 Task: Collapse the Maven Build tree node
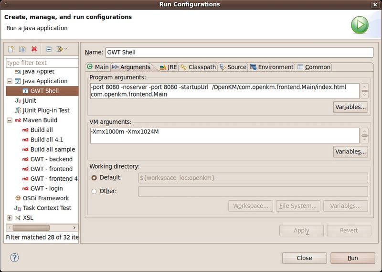[10, 120]
